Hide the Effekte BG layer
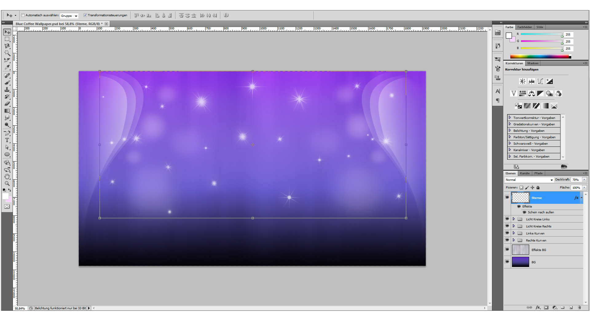 [507, 249]
